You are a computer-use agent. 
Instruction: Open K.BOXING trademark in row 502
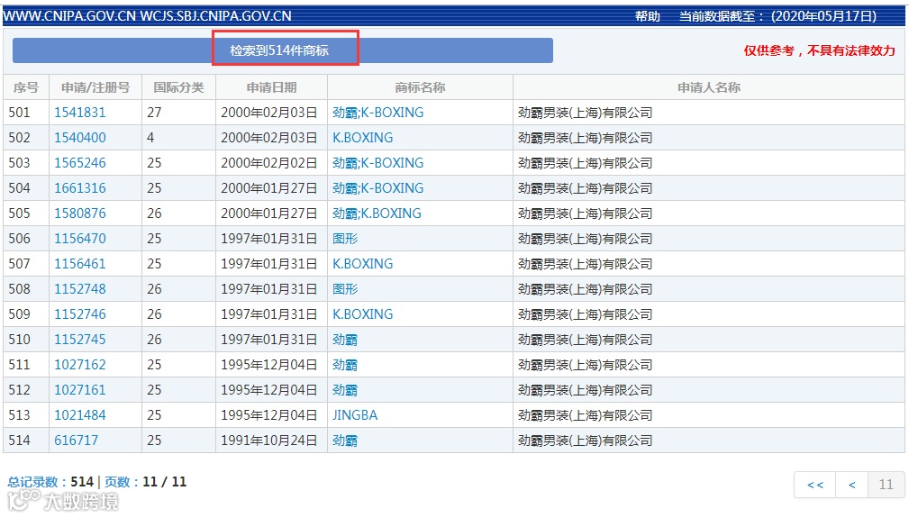[x=362, y=138]
